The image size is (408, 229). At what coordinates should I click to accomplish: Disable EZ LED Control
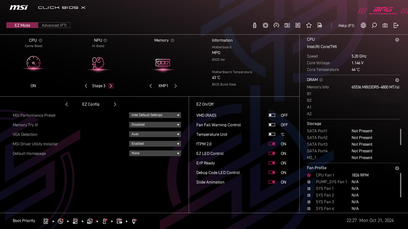pyautogui.click(x=272, y=153)
